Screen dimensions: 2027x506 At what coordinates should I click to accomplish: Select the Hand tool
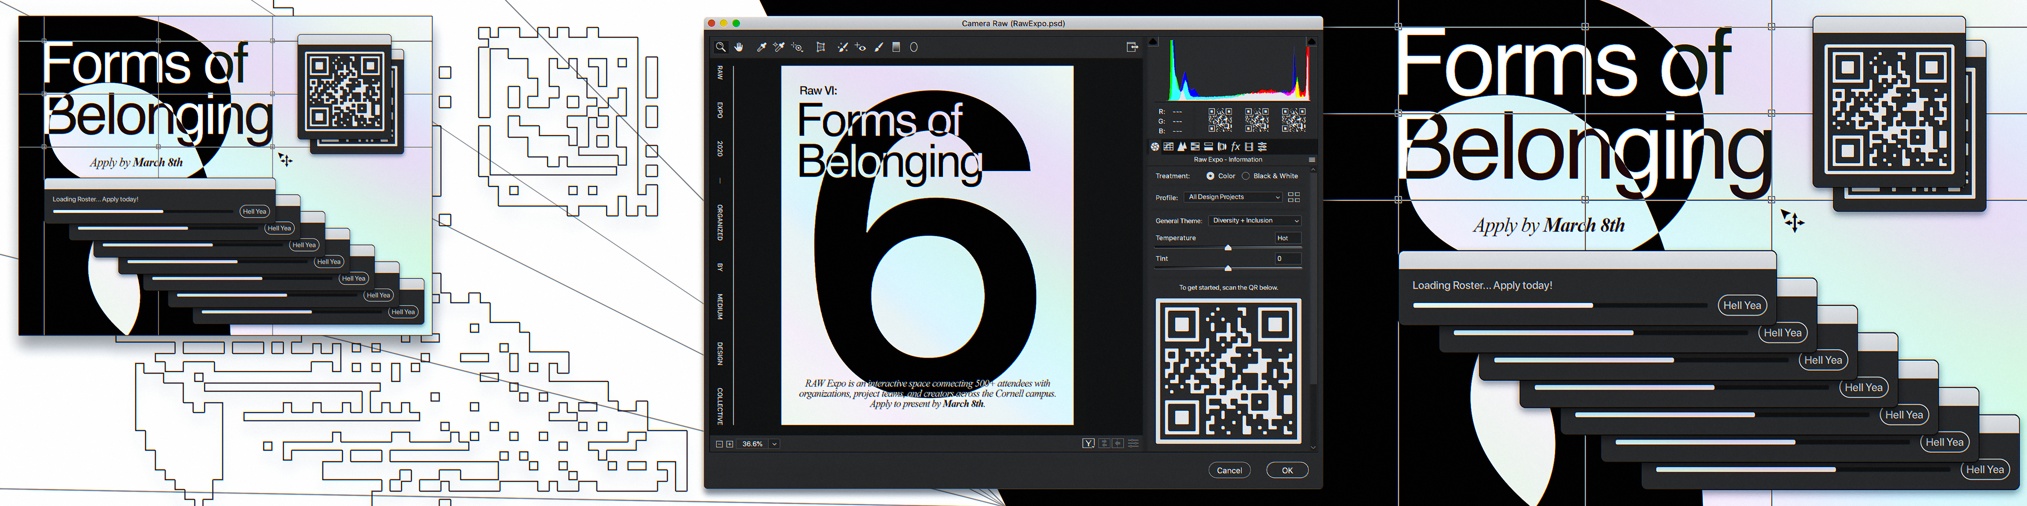coord(739,47)
